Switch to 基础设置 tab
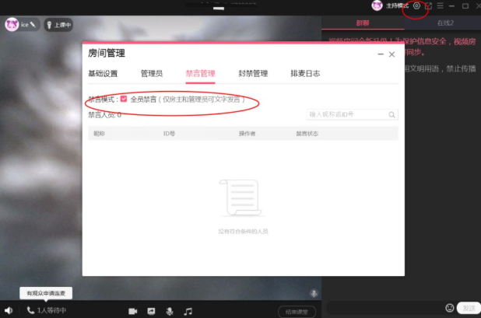 103,74
